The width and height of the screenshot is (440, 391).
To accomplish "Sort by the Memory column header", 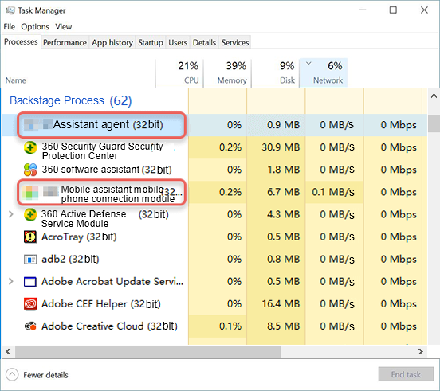I will (227, 73).
